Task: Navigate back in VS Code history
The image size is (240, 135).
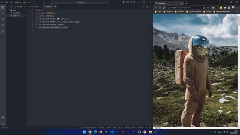Action: point(44,2)
